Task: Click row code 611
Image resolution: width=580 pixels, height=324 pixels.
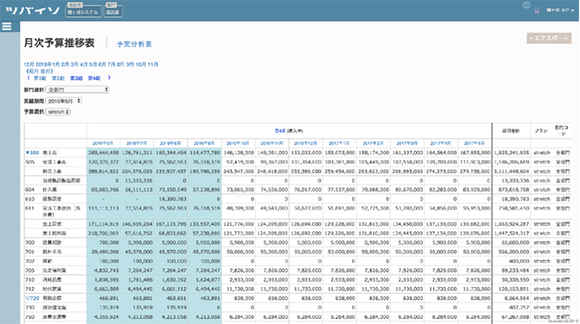Action: coord(30,208)
